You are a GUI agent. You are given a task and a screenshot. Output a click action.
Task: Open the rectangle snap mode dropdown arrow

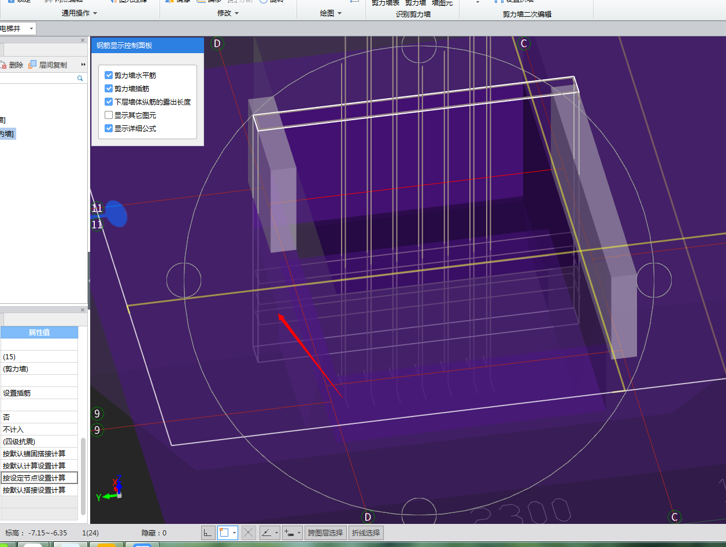[234, 533]
